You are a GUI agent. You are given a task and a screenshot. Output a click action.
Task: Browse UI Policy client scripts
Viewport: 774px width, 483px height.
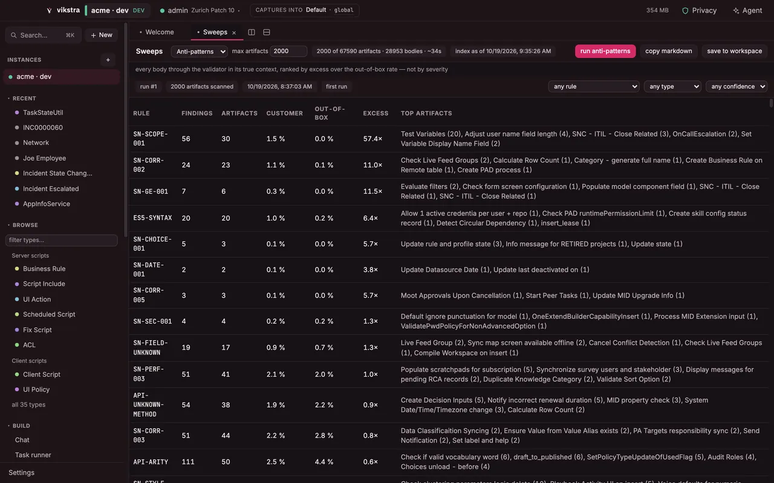tap(36, 389)
